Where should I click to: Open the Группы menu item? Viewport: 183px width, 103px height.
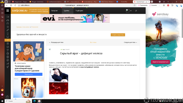pos(66,11)
